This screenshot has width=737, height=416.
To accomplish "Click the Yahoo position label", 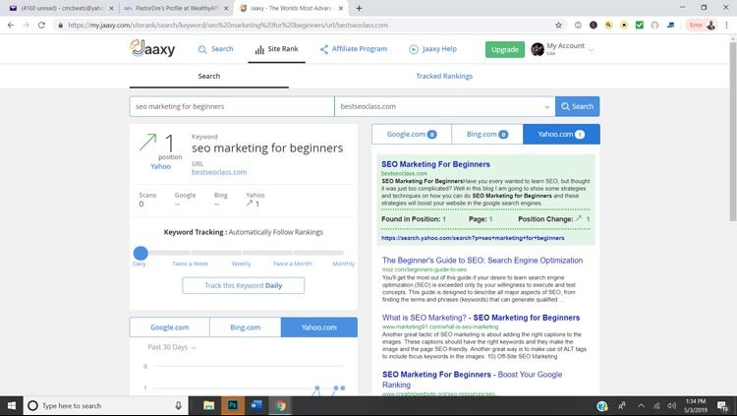I will (x=160, y=166).
